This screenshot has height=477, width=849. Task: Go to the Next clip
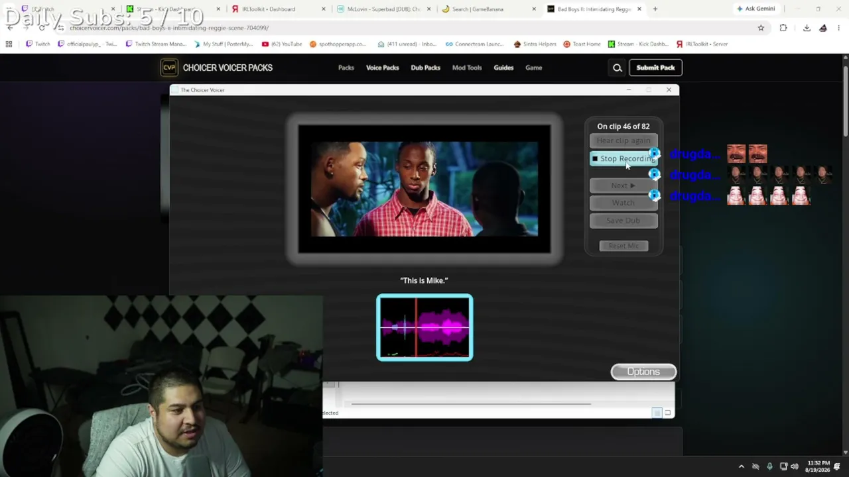(x=623, y=185)
